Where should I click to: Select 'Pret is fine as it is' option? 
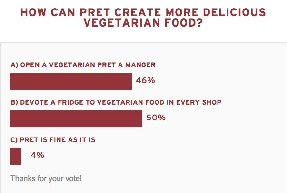click(x=53, y=140)
